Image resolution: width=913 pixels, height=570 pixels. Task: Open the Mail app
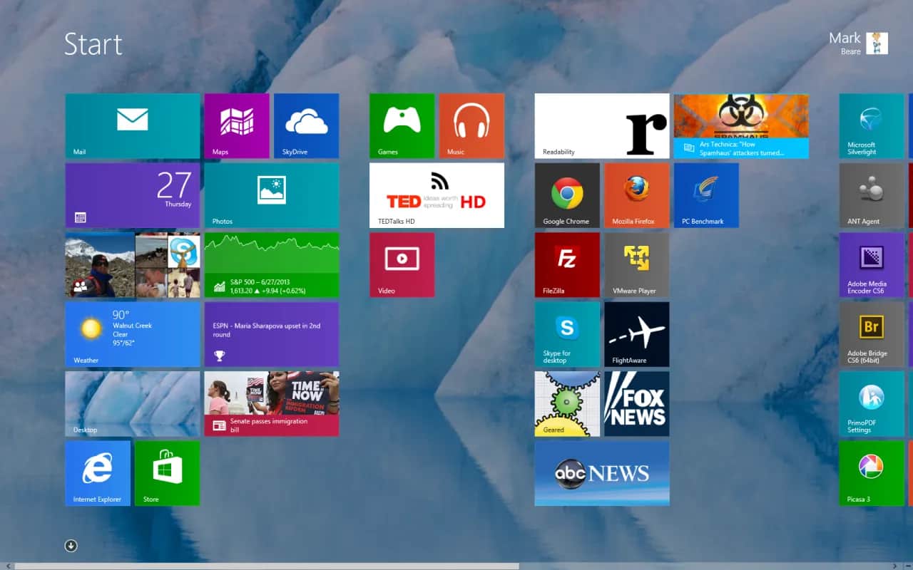(x=131, y=125)
